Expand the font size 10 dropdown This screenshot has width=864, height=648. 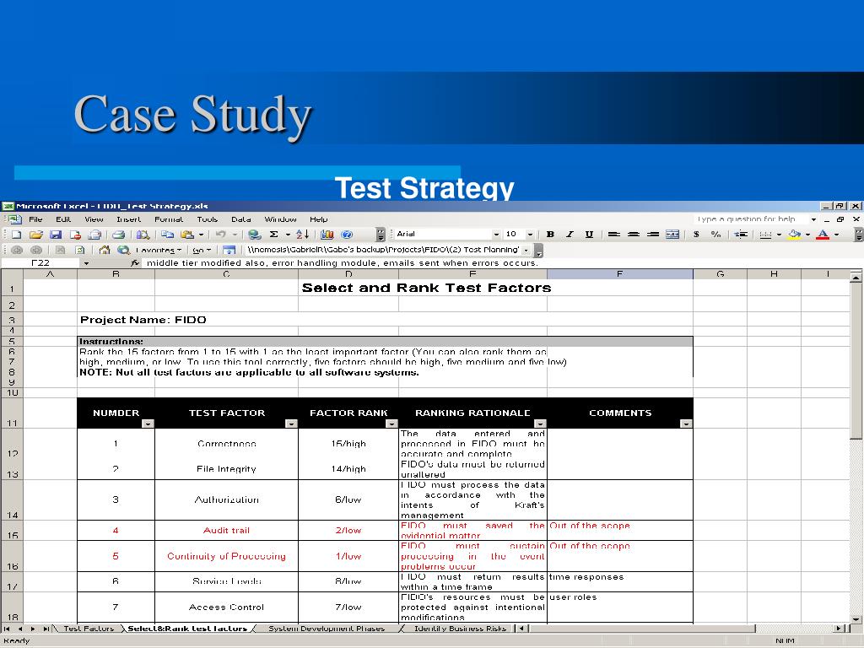(530, 235)
